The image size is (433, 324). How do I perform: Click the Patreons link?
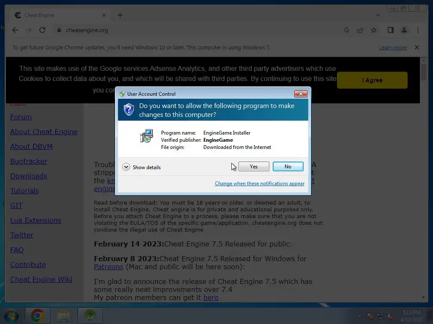pos(109,267)
